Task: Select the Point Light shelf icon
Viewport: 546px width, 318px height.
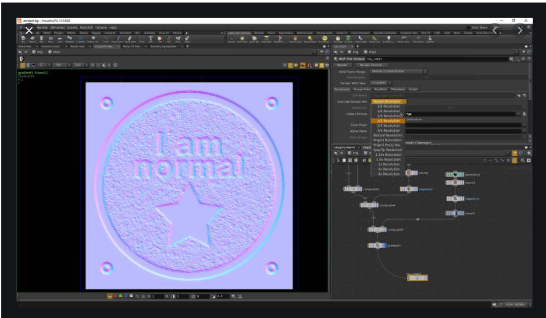Action: pos(242,39)
